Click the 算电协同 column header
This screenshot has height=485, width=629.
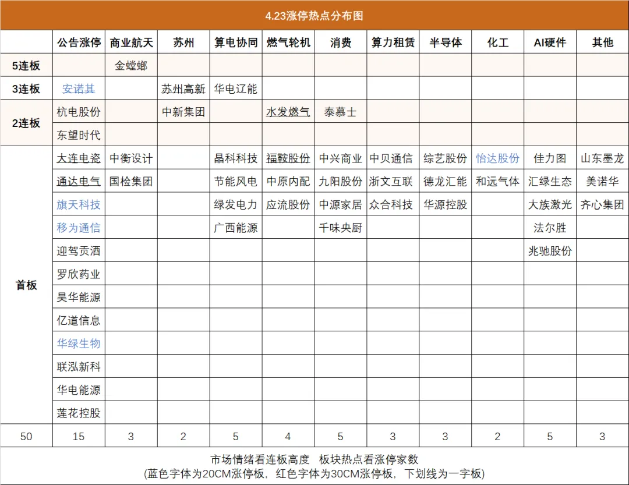coord(236,42)
